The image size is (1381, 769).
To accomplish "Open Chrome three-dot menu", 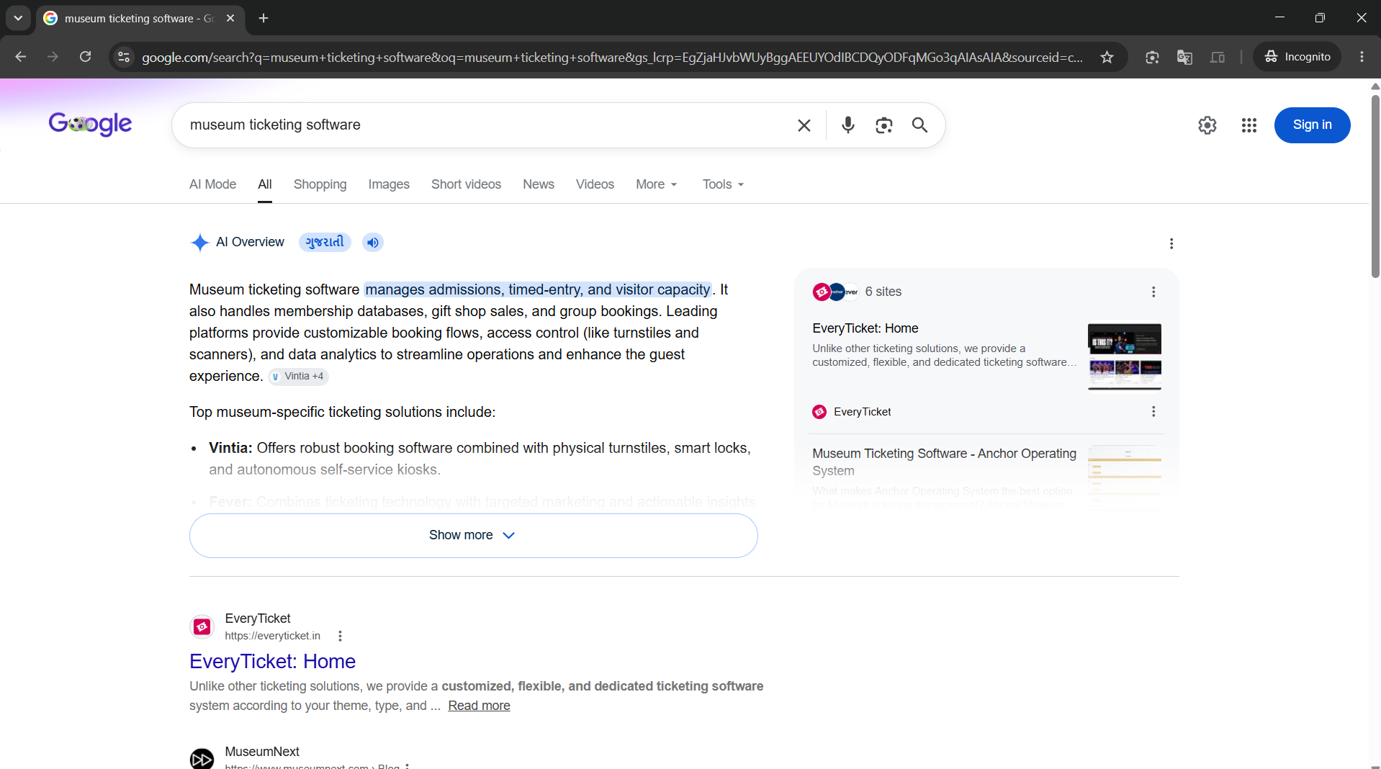I will (1362, 57).
